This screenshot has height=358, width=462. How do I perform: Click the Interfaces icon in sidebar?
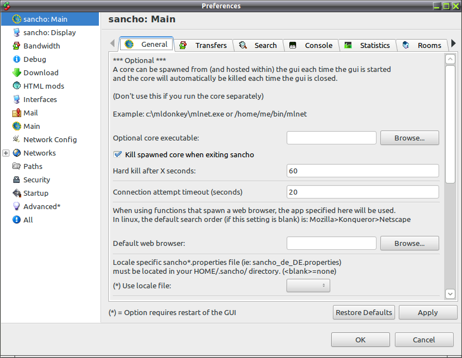17,99
